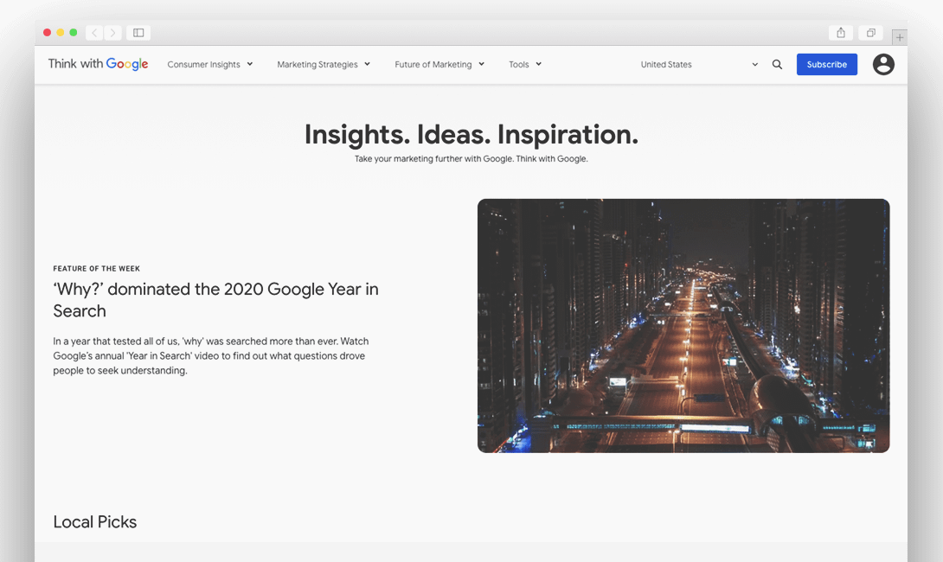Click the 'Insights. Ideas. Inspiration.' heading

(471, 134)
